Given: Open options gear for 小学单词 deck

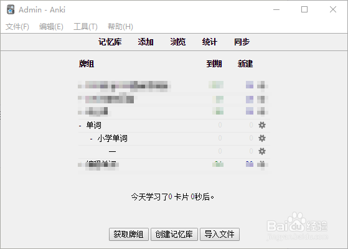Looking at the screenshot, I should click(x=262, y=138).
